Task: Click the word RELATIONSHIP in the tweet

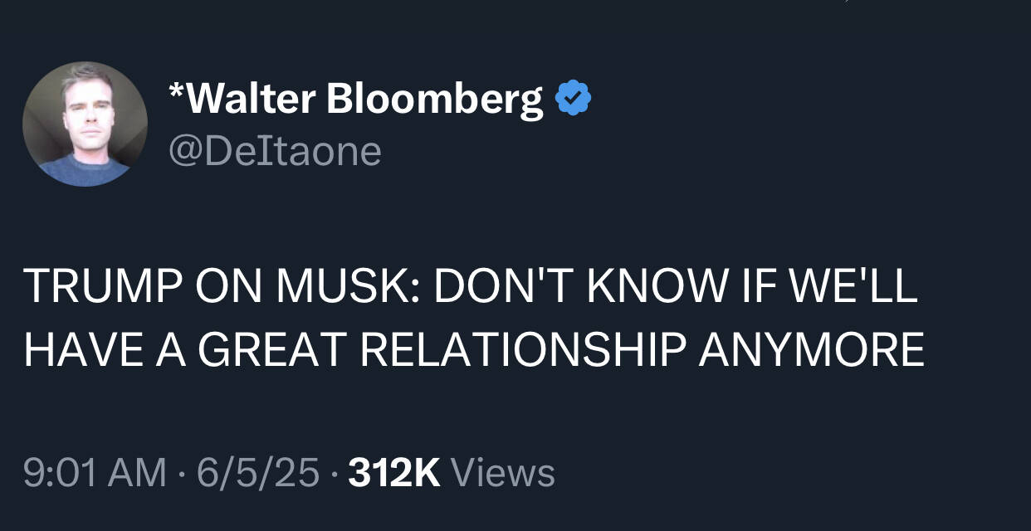Action: point(523,348)
